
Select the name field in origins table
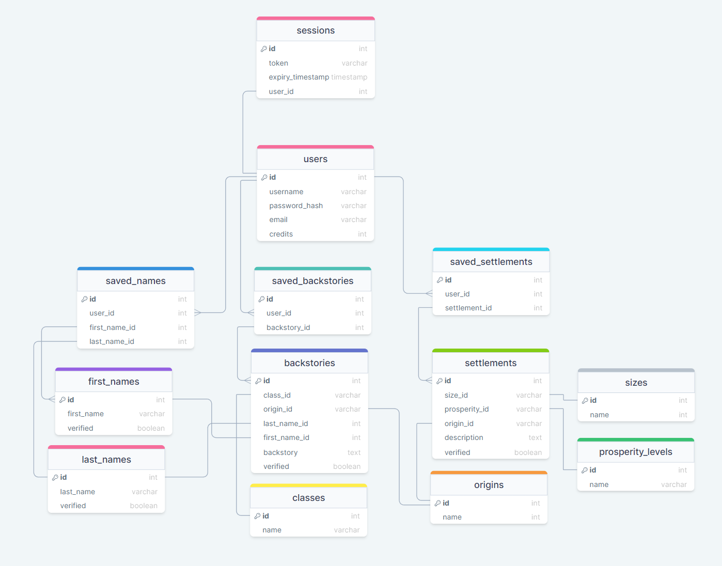(x=452, y=517)
